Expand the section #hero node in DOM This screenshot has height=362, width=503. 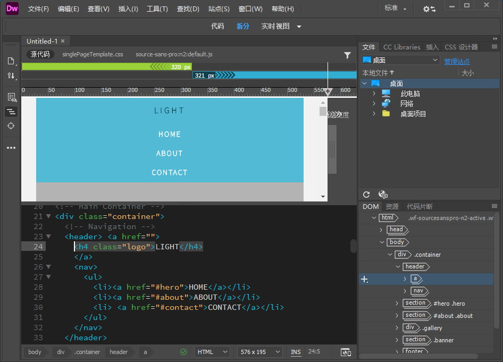point(397,303)
